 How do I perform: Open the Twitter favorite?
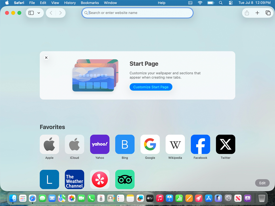[x=225, y=144]
